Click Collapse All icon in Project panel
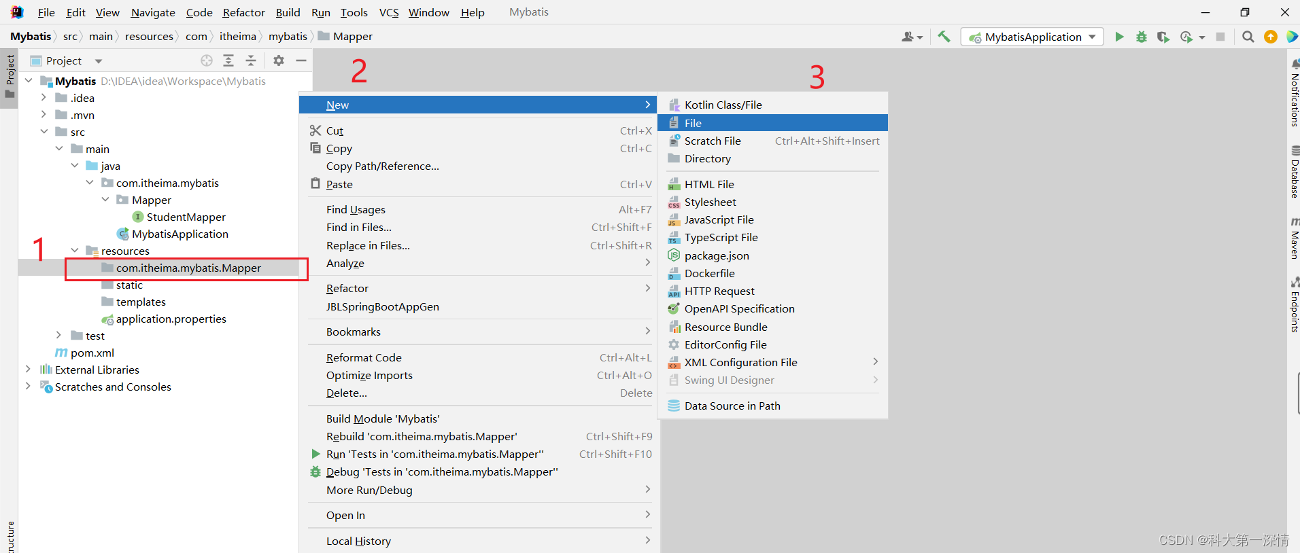 click(251, 60)
